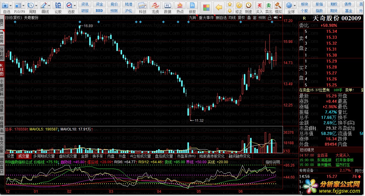
Task: Open the 论股 discussion icon
Action: [58, 5]
